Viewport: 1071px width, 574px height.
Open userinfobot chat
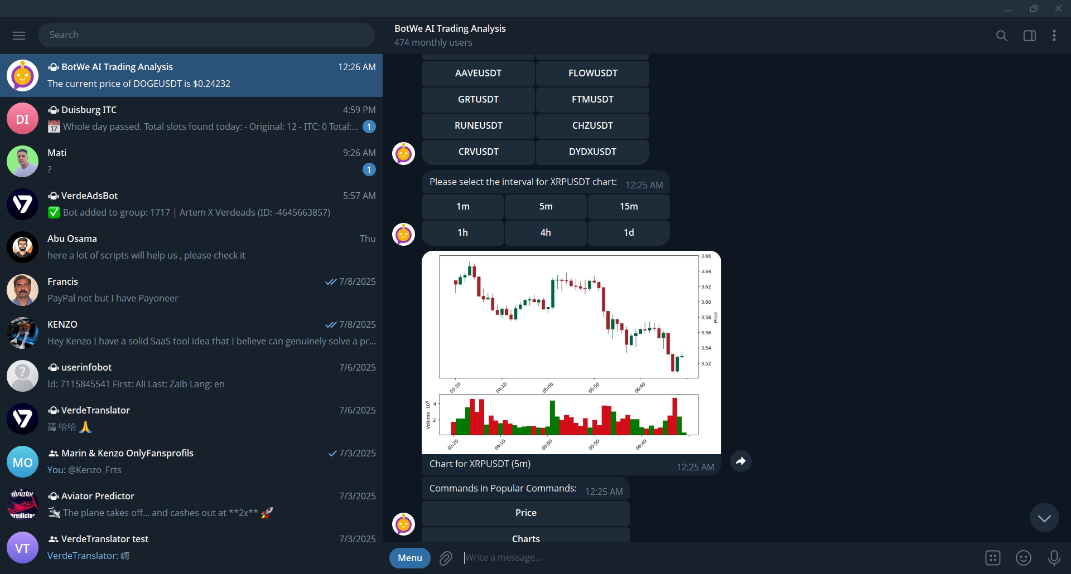pyautogui.click(x=191, y=376)
